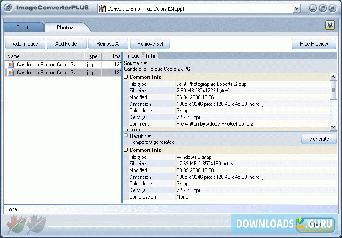Collapse the Result file section
Viewport: 342px width, 238px height.
[x=126, y=136]
